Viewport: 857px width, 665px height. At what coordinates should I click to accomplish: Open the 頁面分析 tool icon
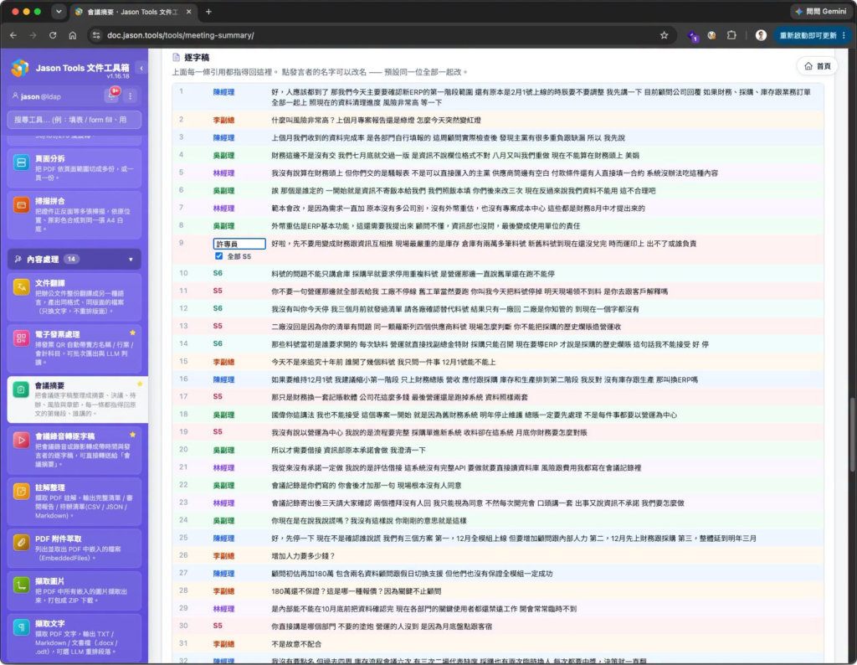coord(21,162)
